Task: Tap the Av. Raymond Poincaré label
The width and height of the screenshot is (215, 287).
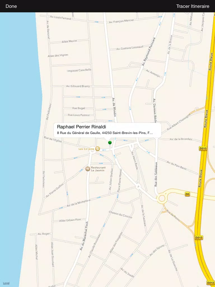Action: point(149,52)
